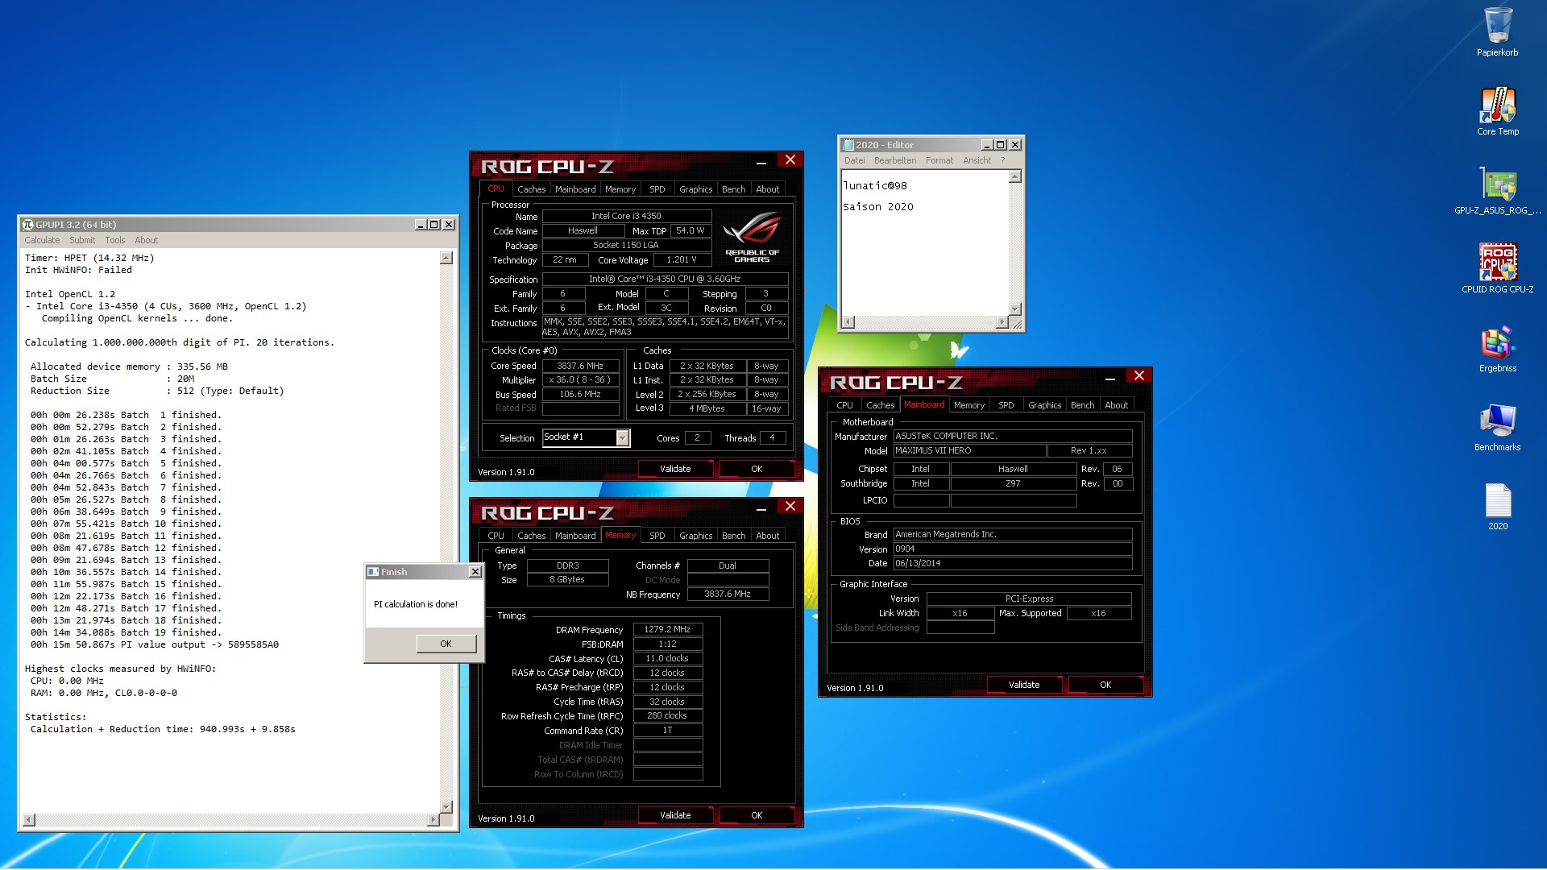Viewport: 1547px width, 870px height.
Task: Minimize the CPU-Z Mainboard window
Action: pyautogui.click(x=1109, y=378)
